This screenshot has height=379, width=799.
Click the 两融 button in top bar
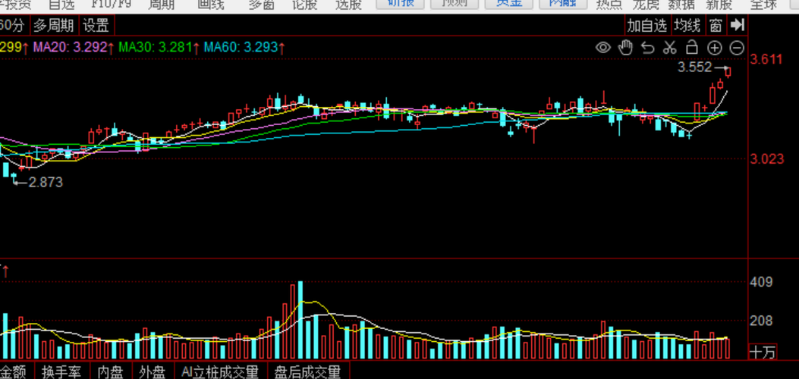coord(562,4)
